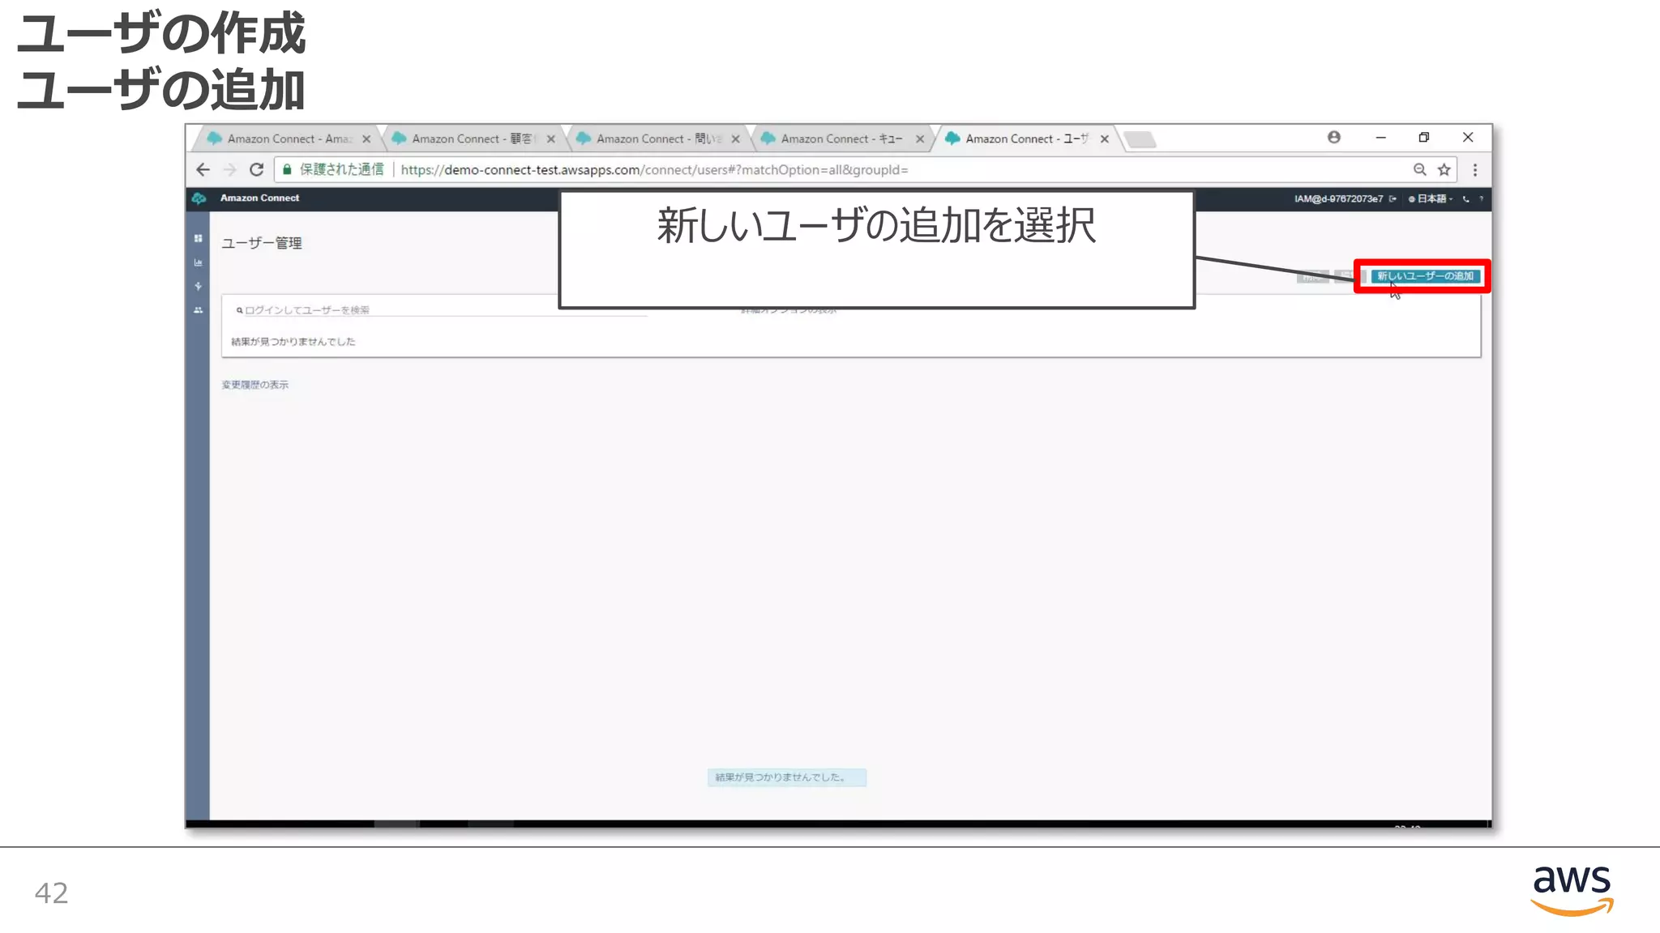Click the 保護された通信 security label
This screenshot has height=933, width=1660.
click(x=341, y=169)
